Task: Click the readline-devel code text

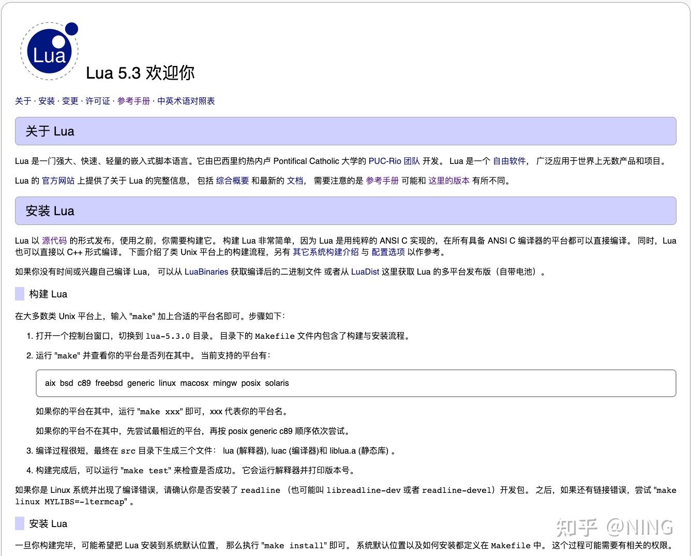Action: 456,490
